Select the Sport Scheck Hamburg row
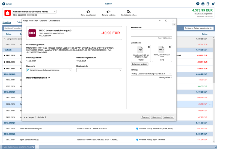The width and height of the screenshot is (247, 154). 108,140
